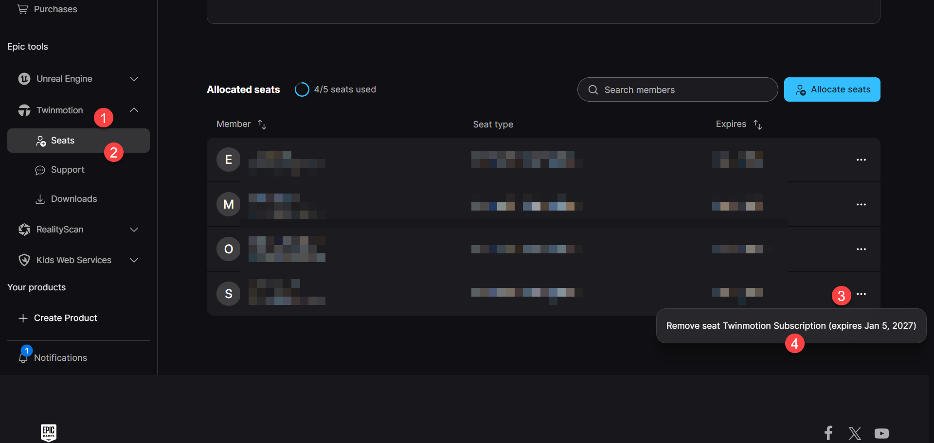Open Twinmotion Support page
Image resolution: width=934 pixels, height=443 pixels.
tap(68, 170)
